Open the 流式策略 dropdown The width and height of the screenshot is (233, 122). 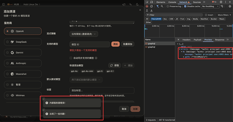tap(84, 34)
